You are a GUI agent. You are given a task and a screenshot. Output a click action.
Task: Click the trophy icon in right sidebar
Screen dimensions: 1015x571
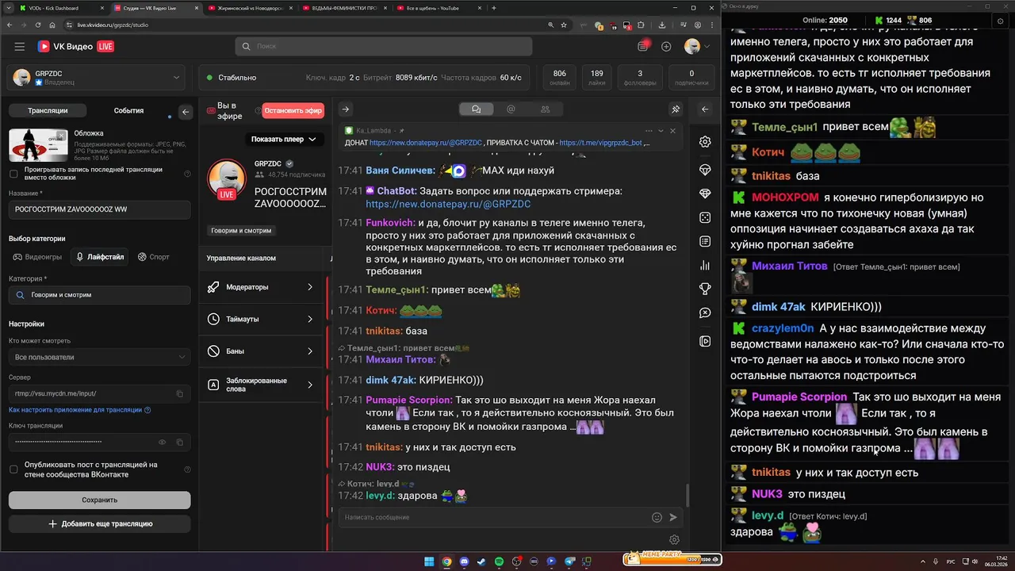tap(705, 289)
